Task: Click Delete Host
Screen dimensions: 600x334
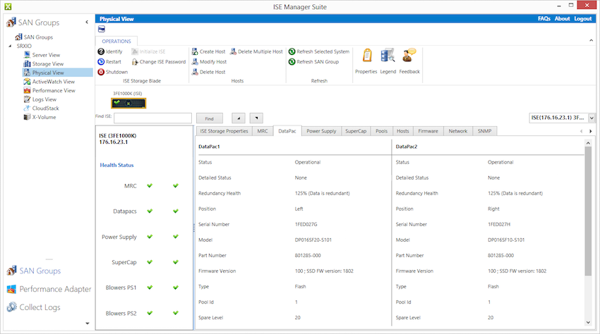Action: [x=208, y=72]
